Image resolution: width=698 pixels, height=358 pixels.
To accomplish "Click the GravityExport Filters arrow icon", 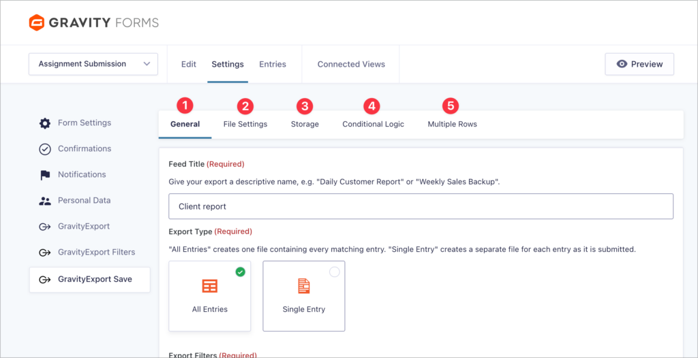I will pyautogui.click(x=44, y=253).
